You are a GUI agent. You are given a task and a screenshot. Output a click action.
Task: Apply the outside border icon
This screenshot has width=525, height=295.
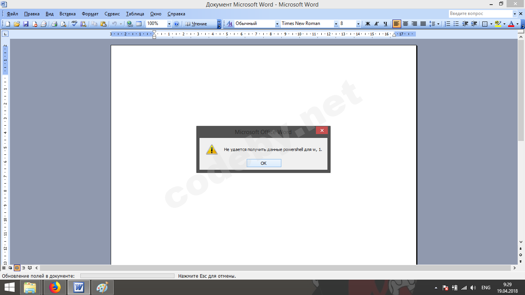pyautogui.click(x=485, y=24)
